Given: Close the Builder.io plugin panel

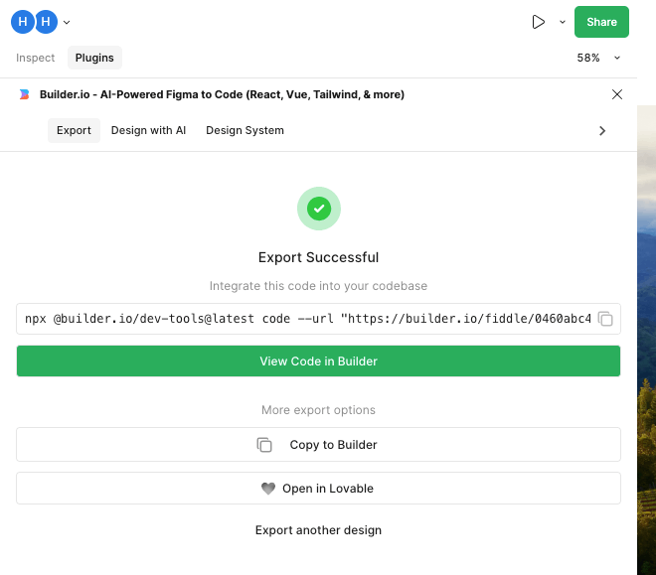Looking at the screenshot, I should point(617,94).
